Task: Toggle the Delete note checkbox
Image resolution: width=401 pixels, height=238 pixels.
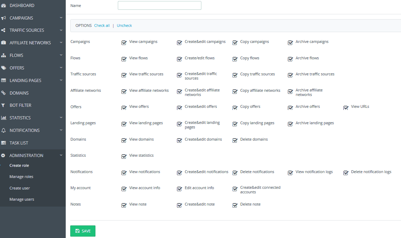Action: [x=235, y=205]
